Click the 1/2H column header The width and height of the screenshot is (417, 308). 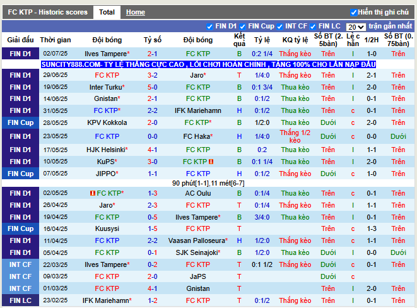coord(371,40)
